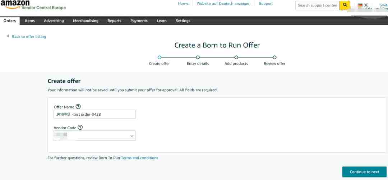This screenshot has width=388, height=180.
Task: Click the Offer Name input field
Action: coord(94,114)
